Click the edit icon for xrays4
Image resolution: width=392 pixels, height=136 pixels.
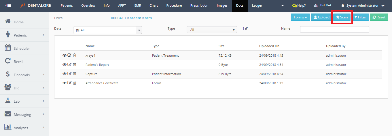(69, 55)
